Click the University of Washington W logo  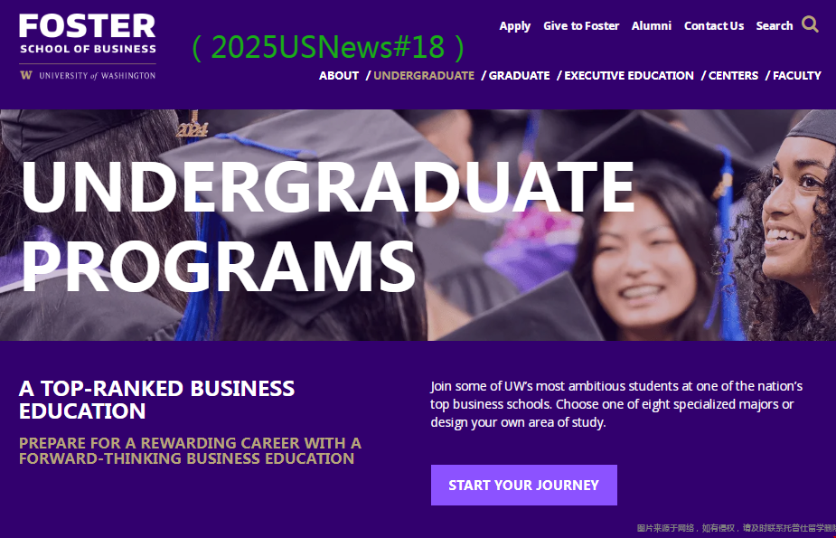click(25, 75)
